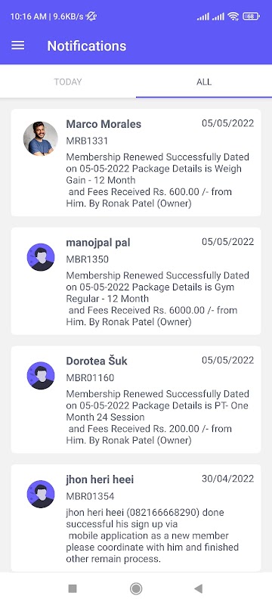Open Marco Morales renewal notification

tap(136, 163)
